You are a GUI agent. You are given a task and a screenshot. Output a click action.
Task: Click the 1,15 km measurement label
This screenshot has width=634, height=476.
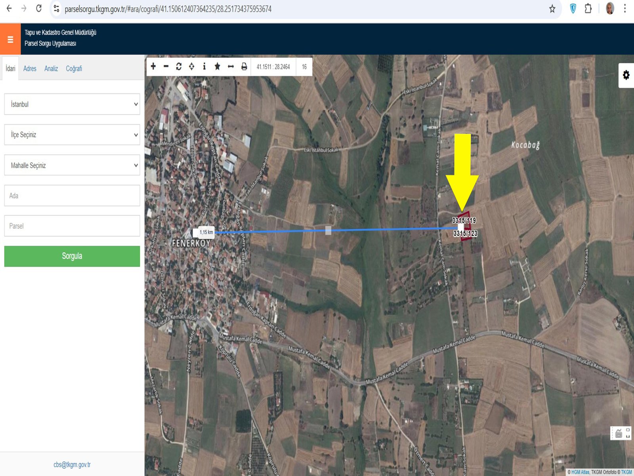(206, 232)
